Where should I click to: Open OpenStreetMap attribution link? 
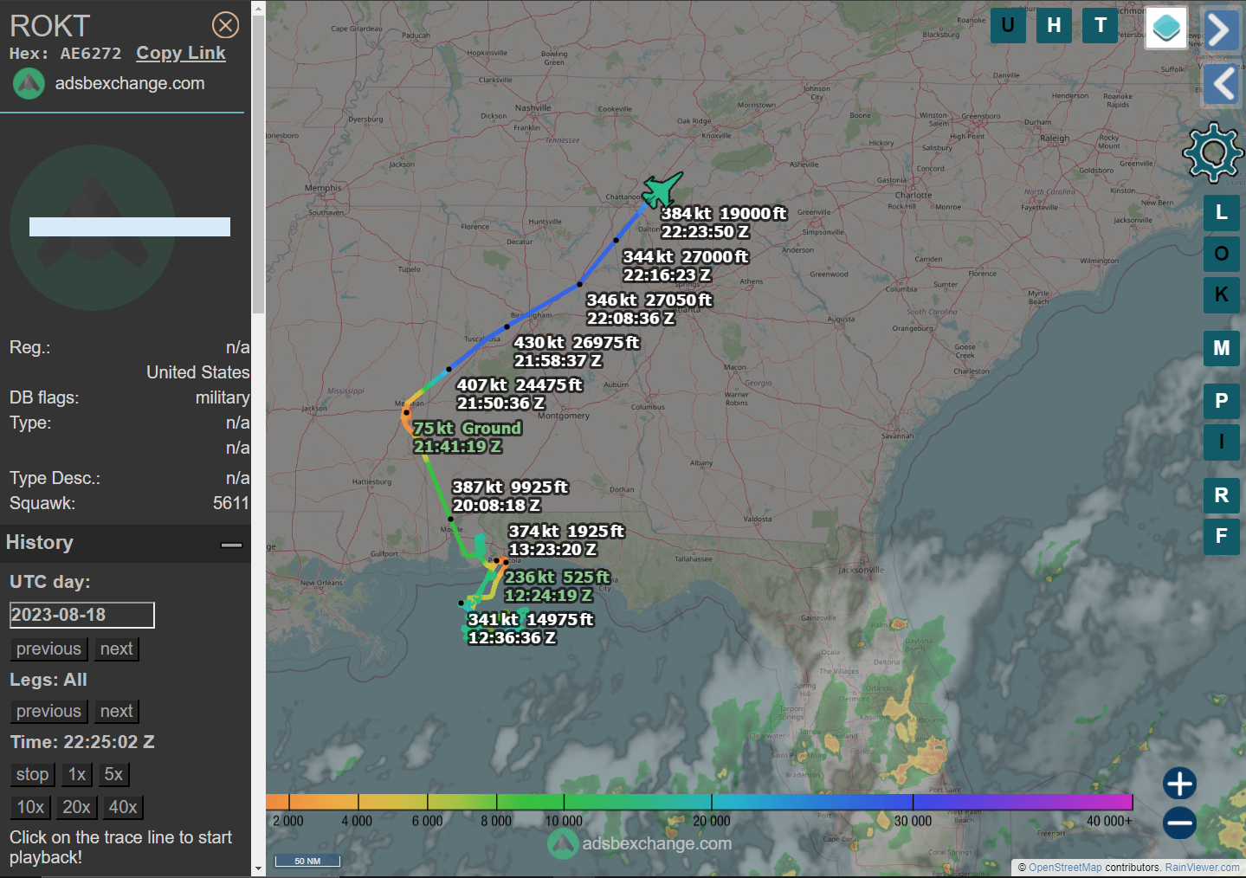point(1065,868)
